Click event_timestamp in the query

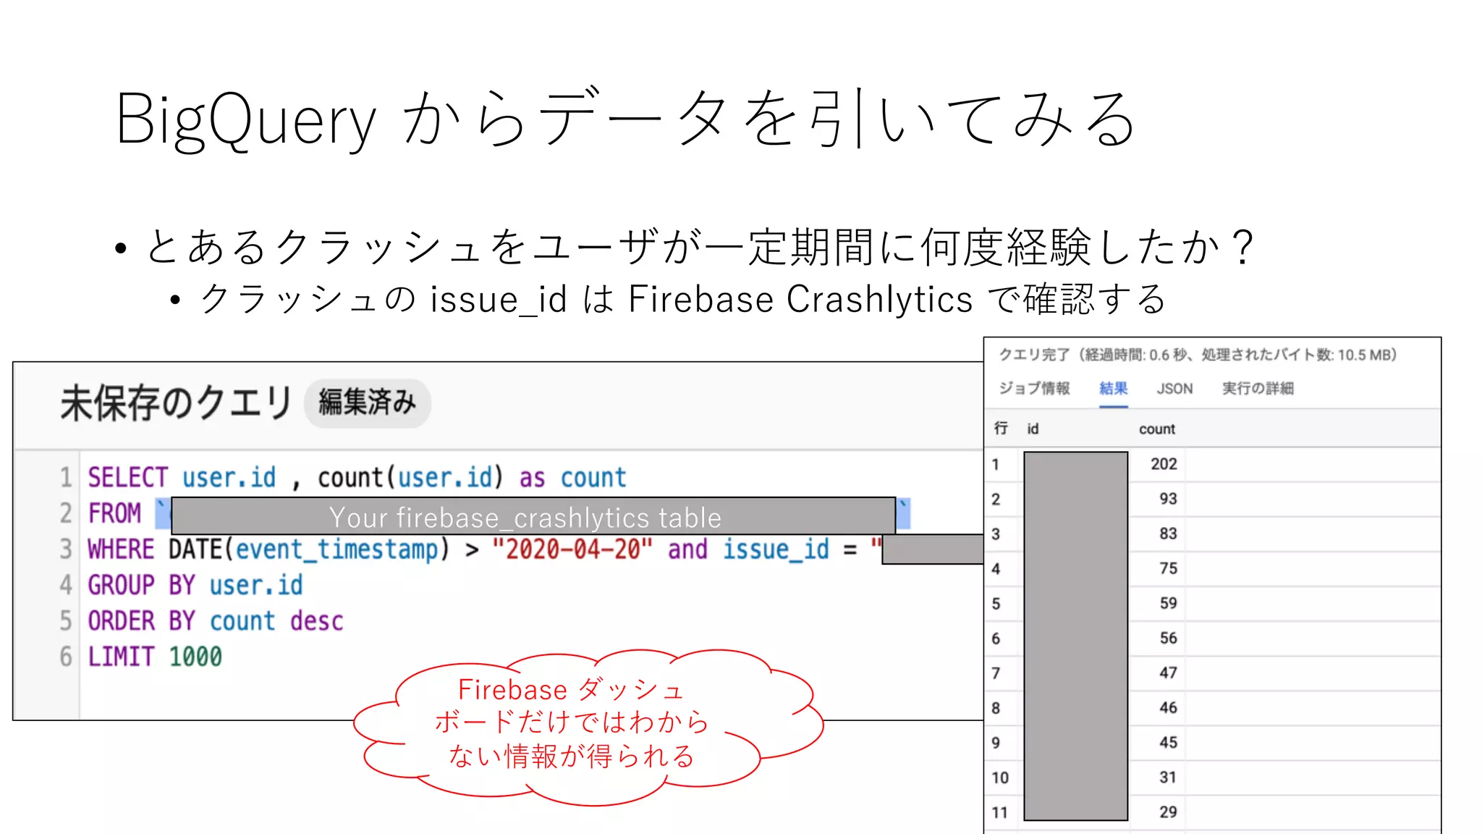[336, 549]
